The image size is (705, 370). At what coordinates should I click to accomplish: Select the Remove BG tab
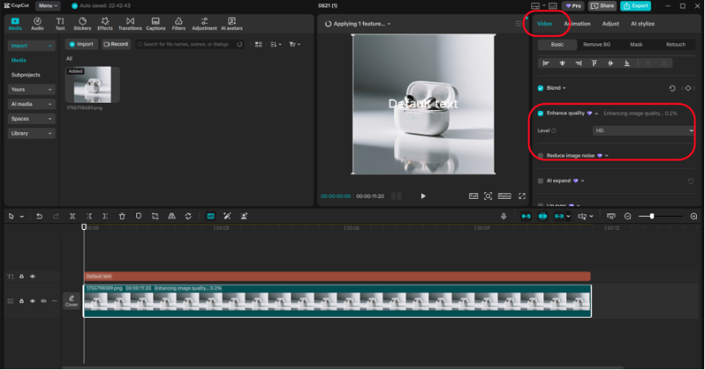[596, 45]
